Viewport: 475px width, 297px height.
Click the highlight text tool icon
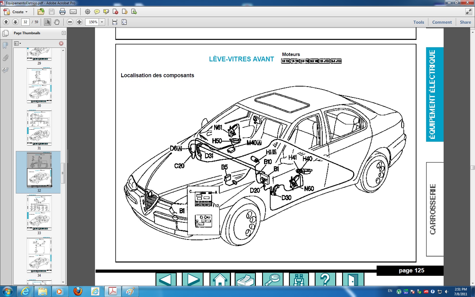[106, 12]
